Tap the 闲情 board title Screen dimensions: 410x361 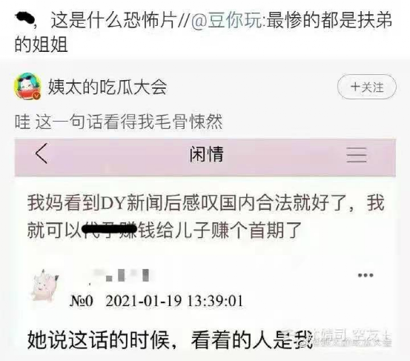pos(207,154)
